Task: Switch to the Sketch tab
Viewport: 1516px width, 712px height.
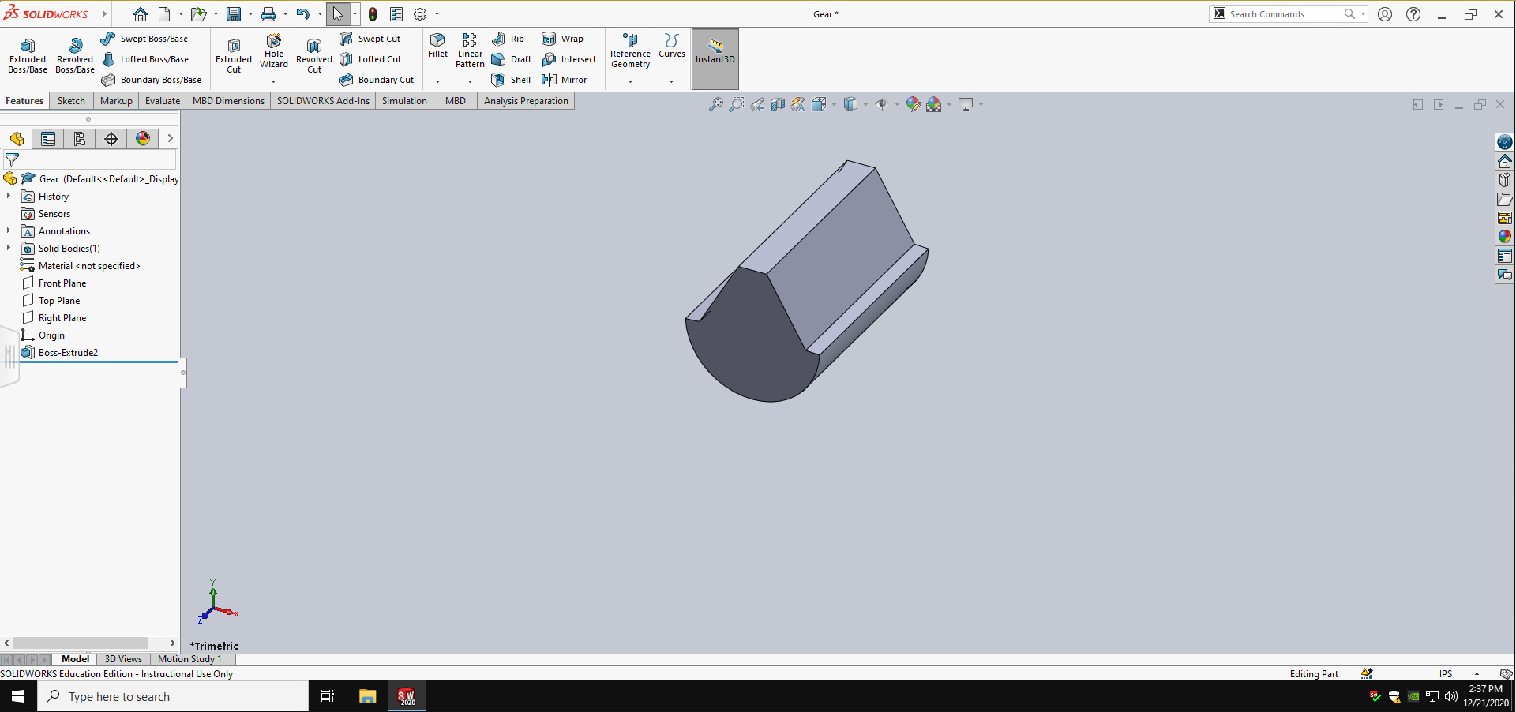Action: pyautogui.click(x=71, y=101)
